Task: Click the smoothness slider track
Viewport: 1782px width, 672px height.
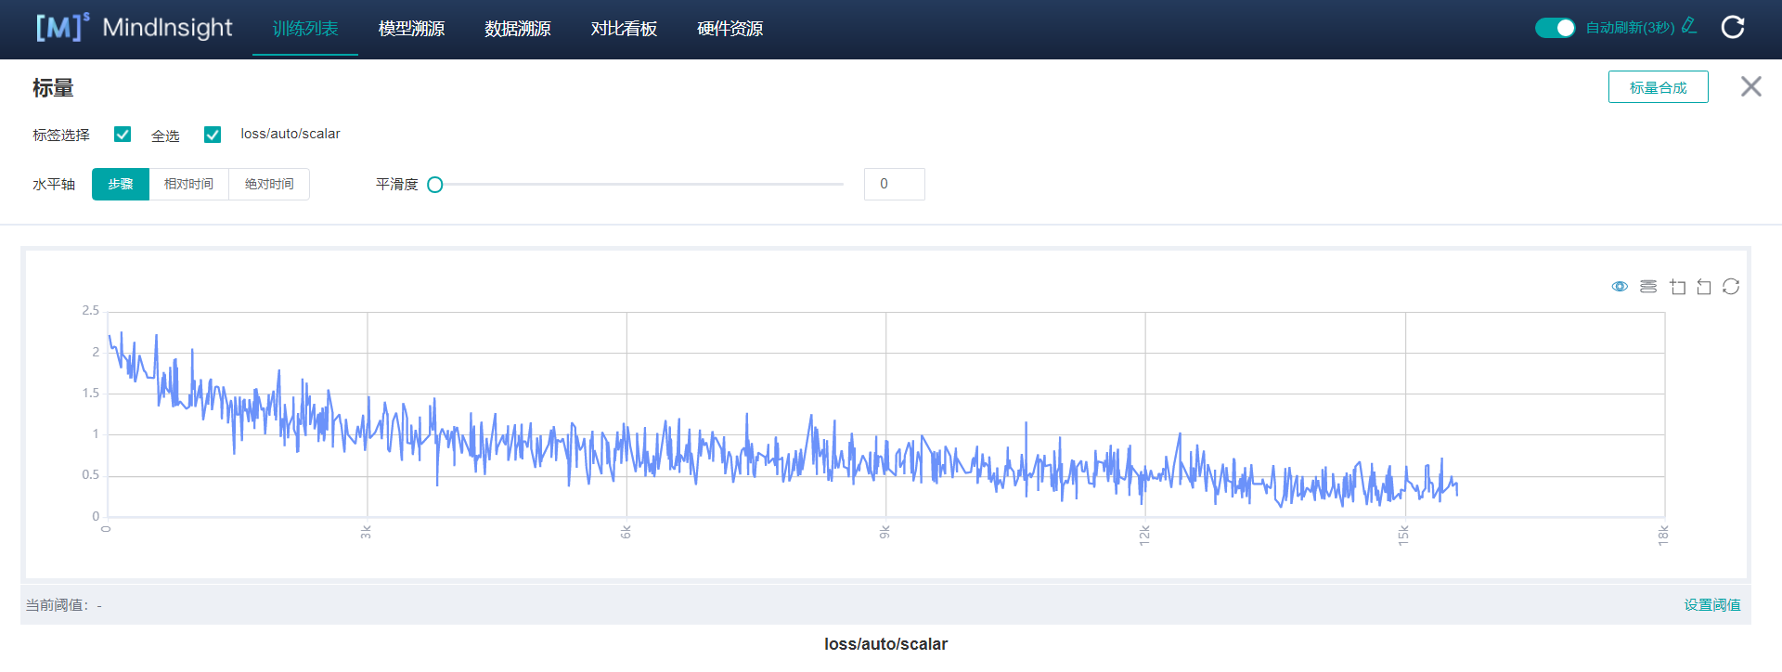Action: point(639,185)
